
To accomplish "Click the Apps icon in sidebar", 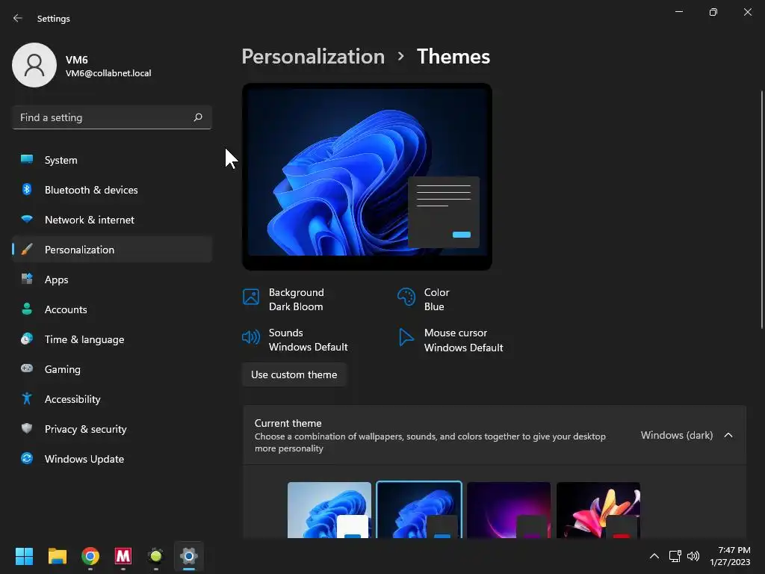I will pyautogui.click(x=27, y=280).
